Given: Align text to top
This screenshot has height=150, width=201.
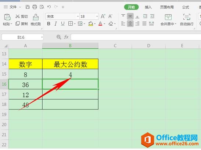Looking at the screenshot, I should (x=123, y=16).
